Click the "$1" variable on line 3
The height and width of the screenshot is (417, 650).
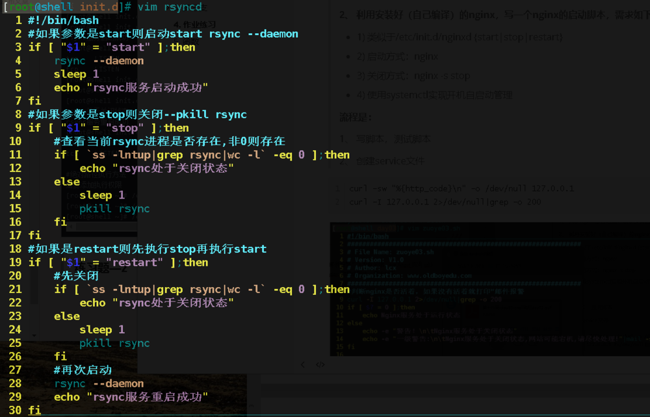pyautogui.click(x=73, y=47)
